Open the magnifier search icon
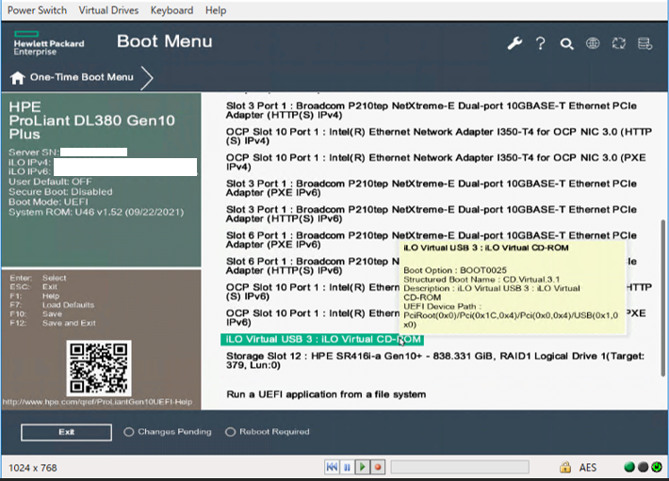The image size is (669, 481). 566,44
